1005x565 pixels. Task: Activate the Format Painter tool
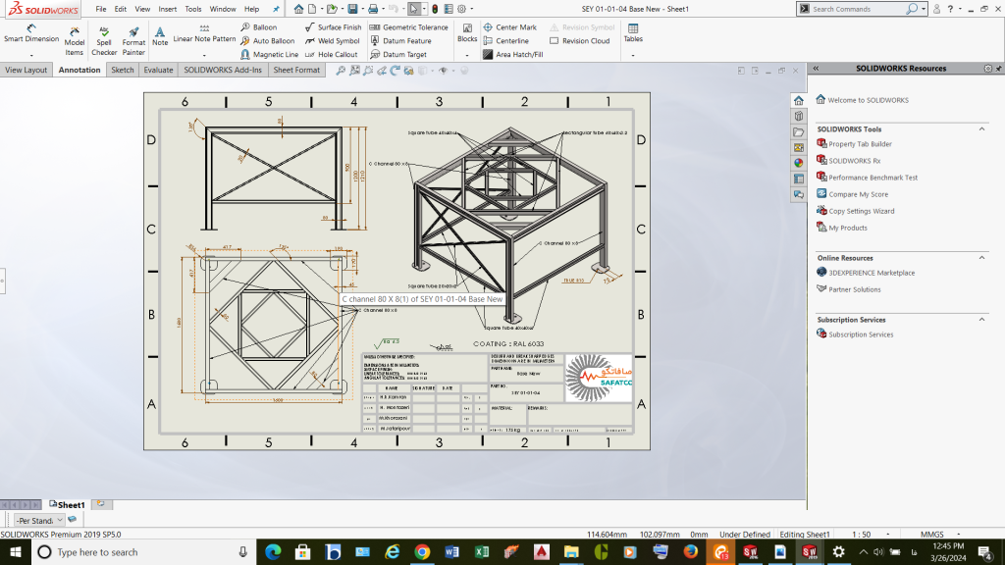click(133, 40)
